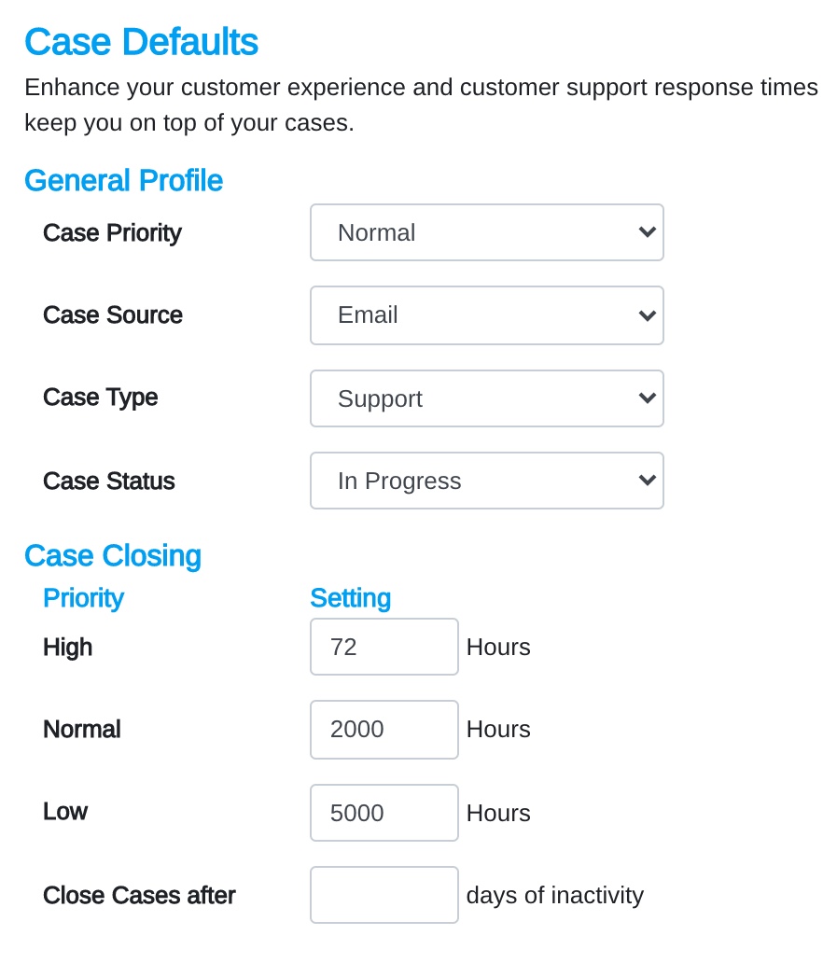823x963 pixels.
Task: Click the Priority column header
Action: pyautogui.click(x=84, y=598)
